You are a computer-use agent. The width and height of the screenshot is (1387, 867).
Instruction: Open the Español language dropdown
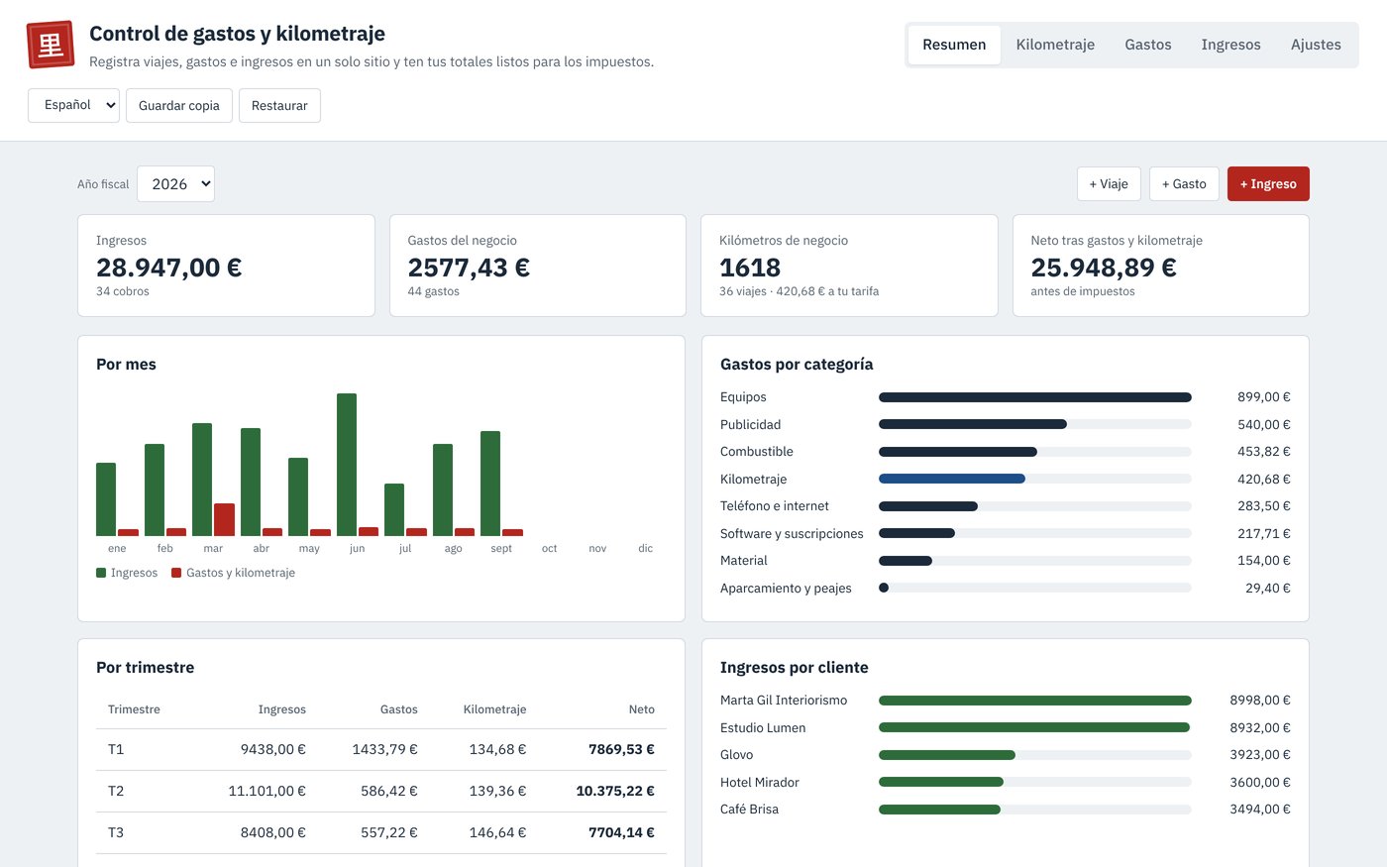tap(73, 105)
